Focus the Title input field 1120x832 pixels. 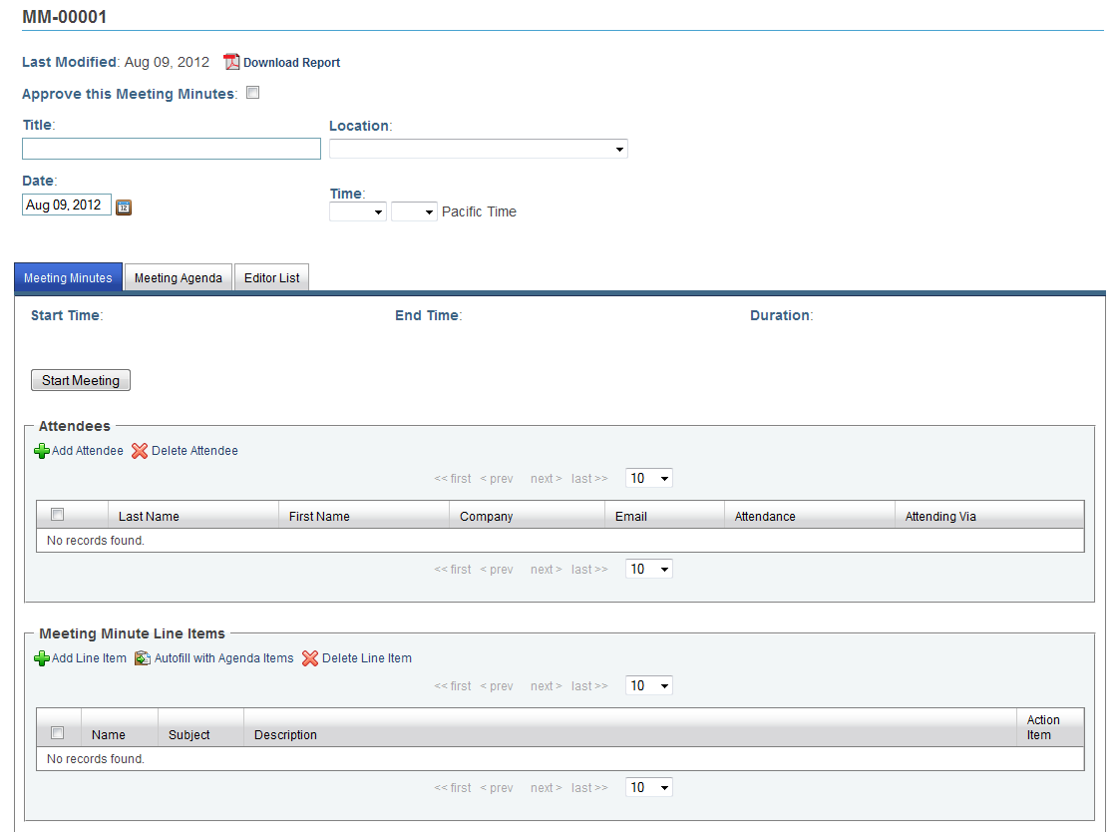click(172, 149)
